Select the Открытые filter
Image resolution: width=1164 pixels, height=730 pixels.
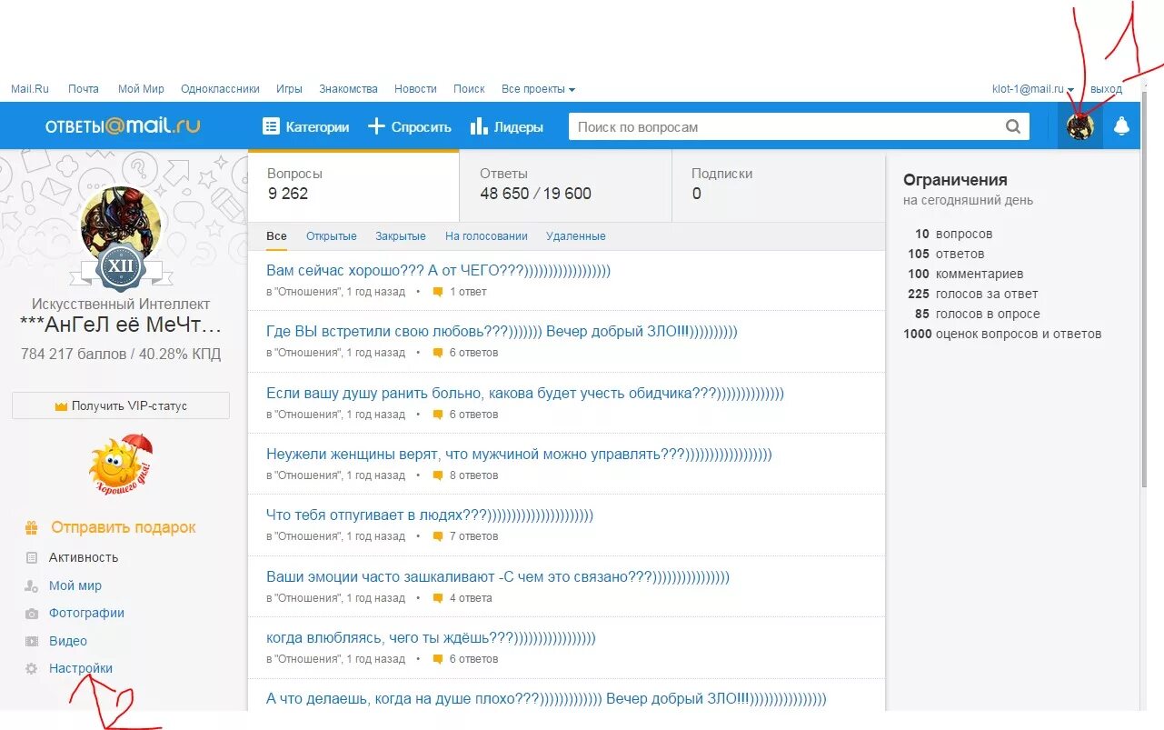[x=331, y=236]
